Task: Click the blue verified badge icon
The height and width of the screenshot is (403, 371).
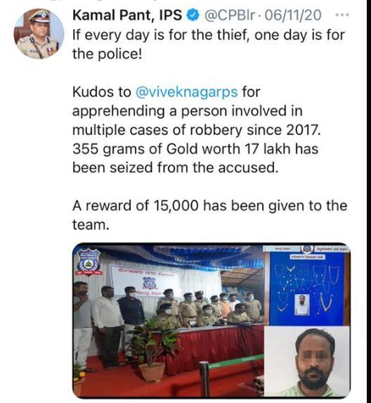Action: [193, 15]
